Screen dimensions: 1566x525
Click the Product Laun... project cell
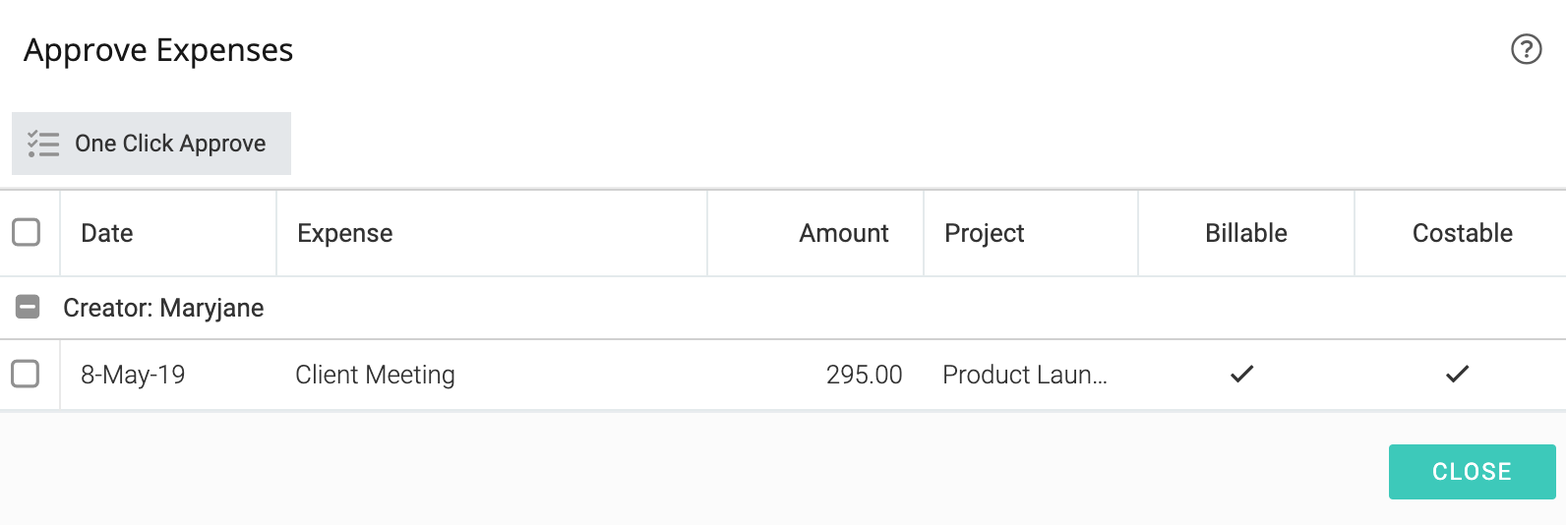(1025, 375)
